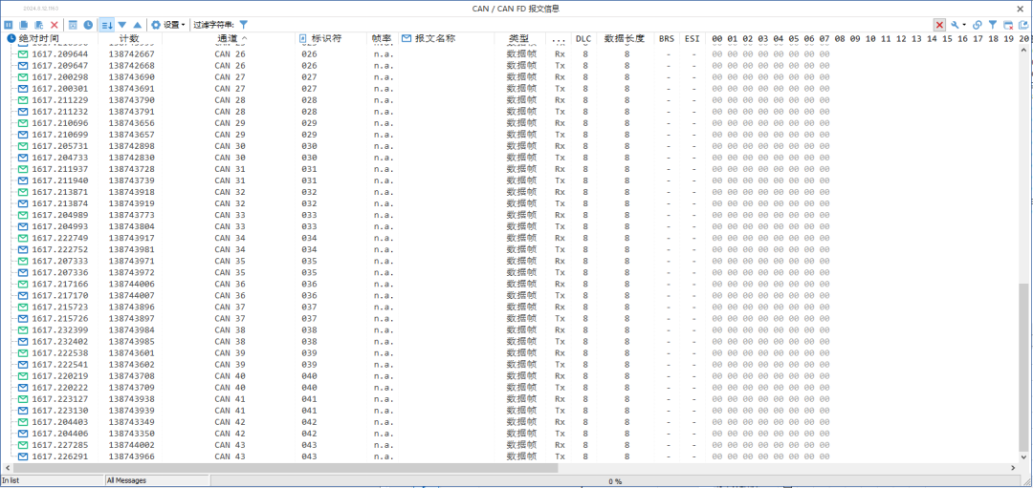
Task: Select timestamp 1617.204406
Action: (x=60, y=434)
